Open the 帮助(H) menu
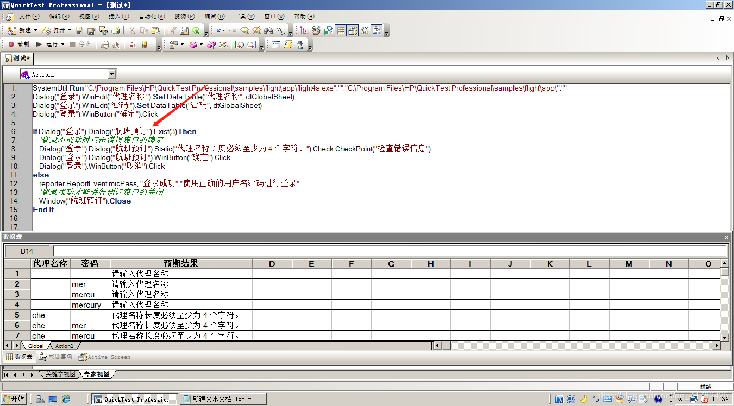This screenshot has width=734, height=406. pos(304,17)
